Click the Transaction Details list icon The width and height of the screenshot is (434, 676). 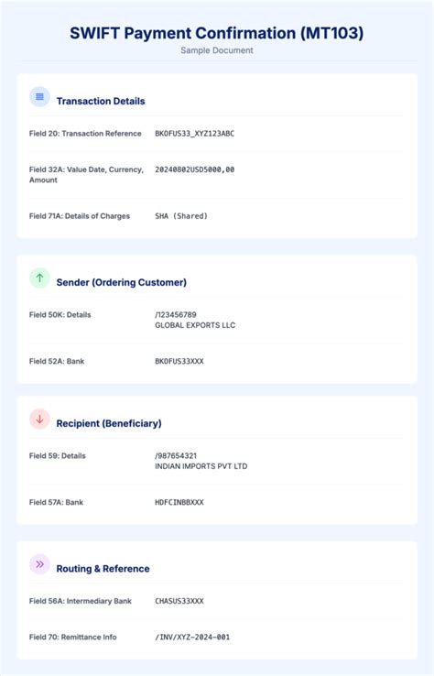point(39,97)
